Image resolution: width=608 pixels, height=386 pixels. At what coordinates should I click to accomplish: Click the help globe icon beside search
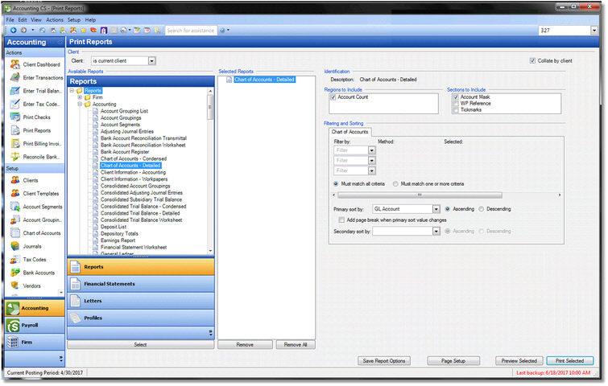(222, 31)
